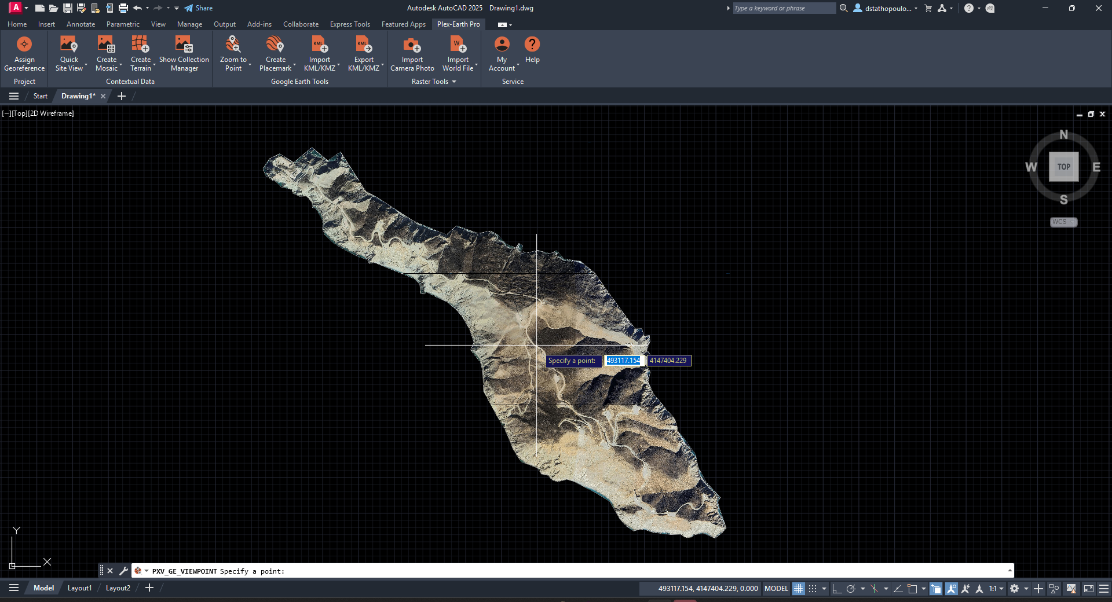Add a new layout with plus button
1112x602 pixels.
pos(149,588)
